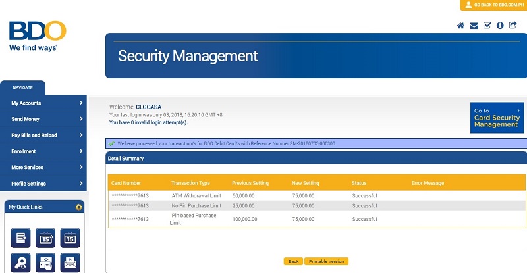Click the Previous Setting column header
The height and width of the screenshot is (273, 527).
point(250,183)
